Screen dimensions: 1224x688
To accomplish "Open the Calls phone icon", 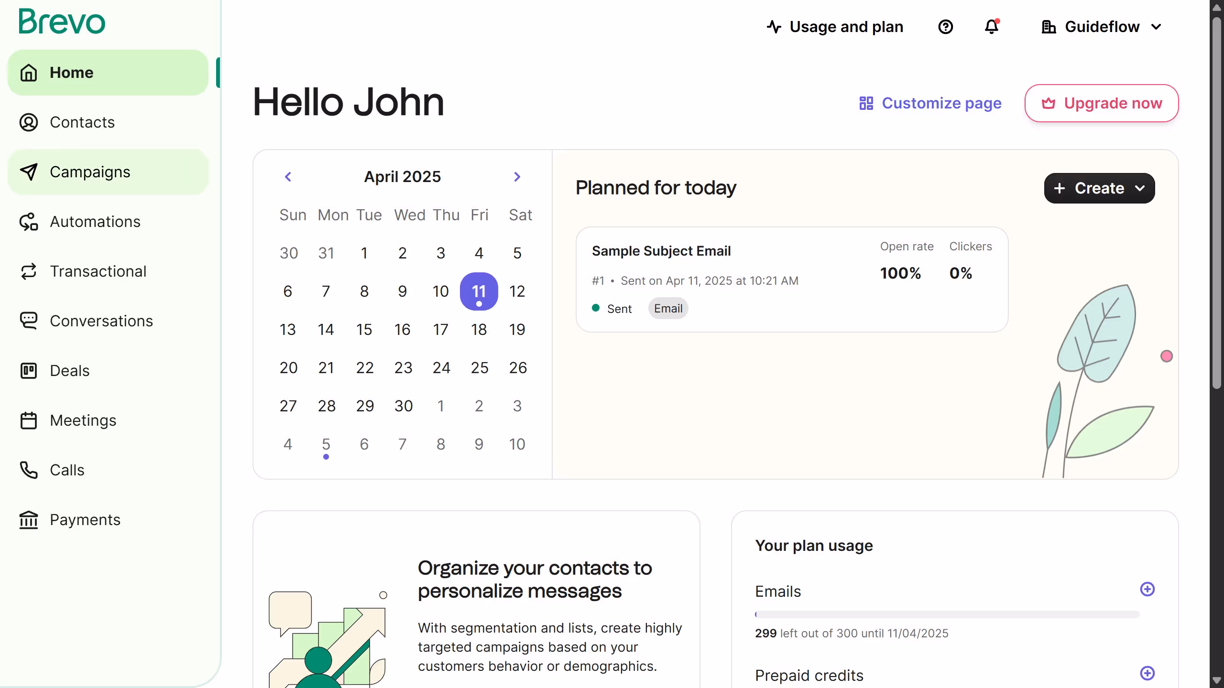I will [29, 470].
